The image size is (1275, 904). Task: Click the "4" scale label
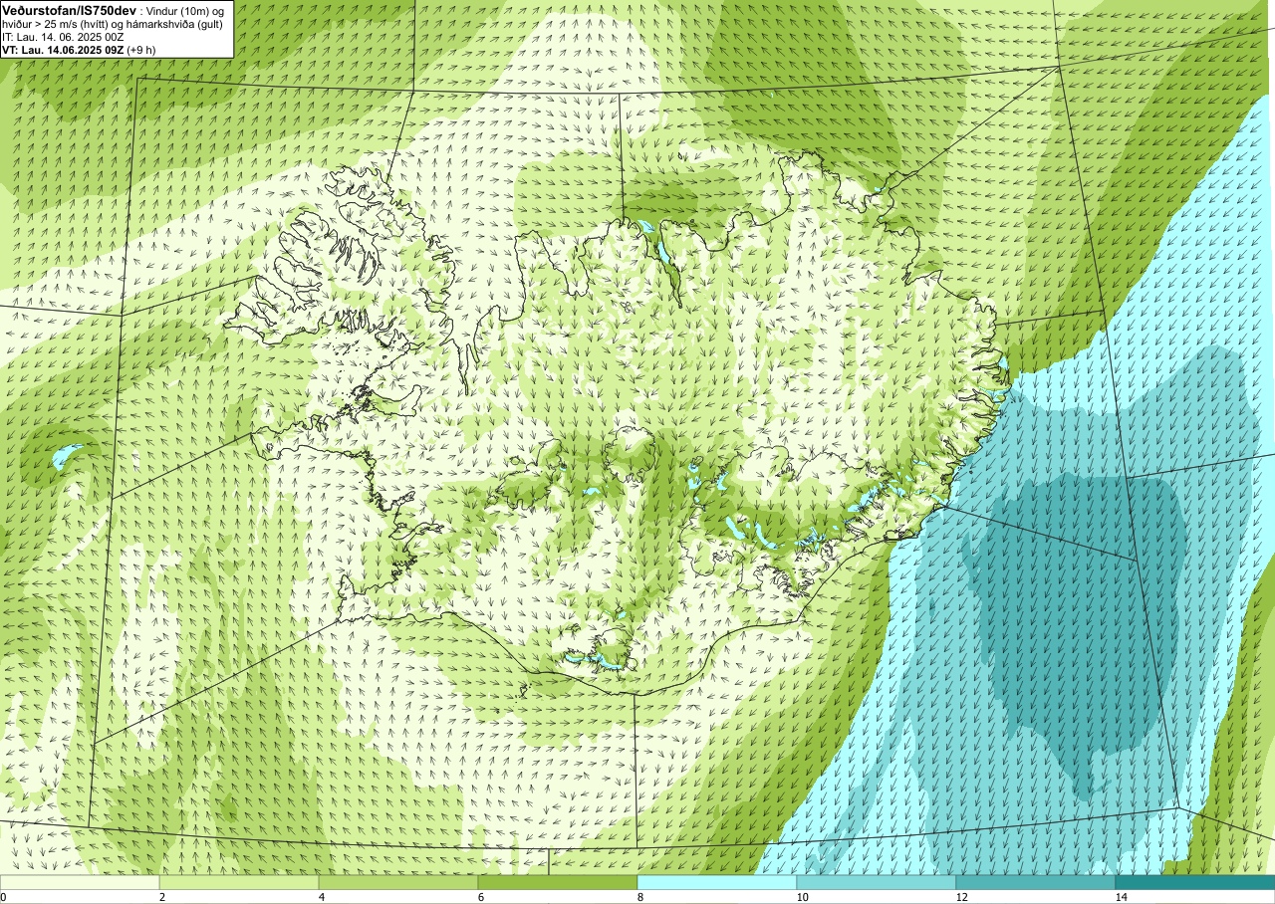(322, 897)
